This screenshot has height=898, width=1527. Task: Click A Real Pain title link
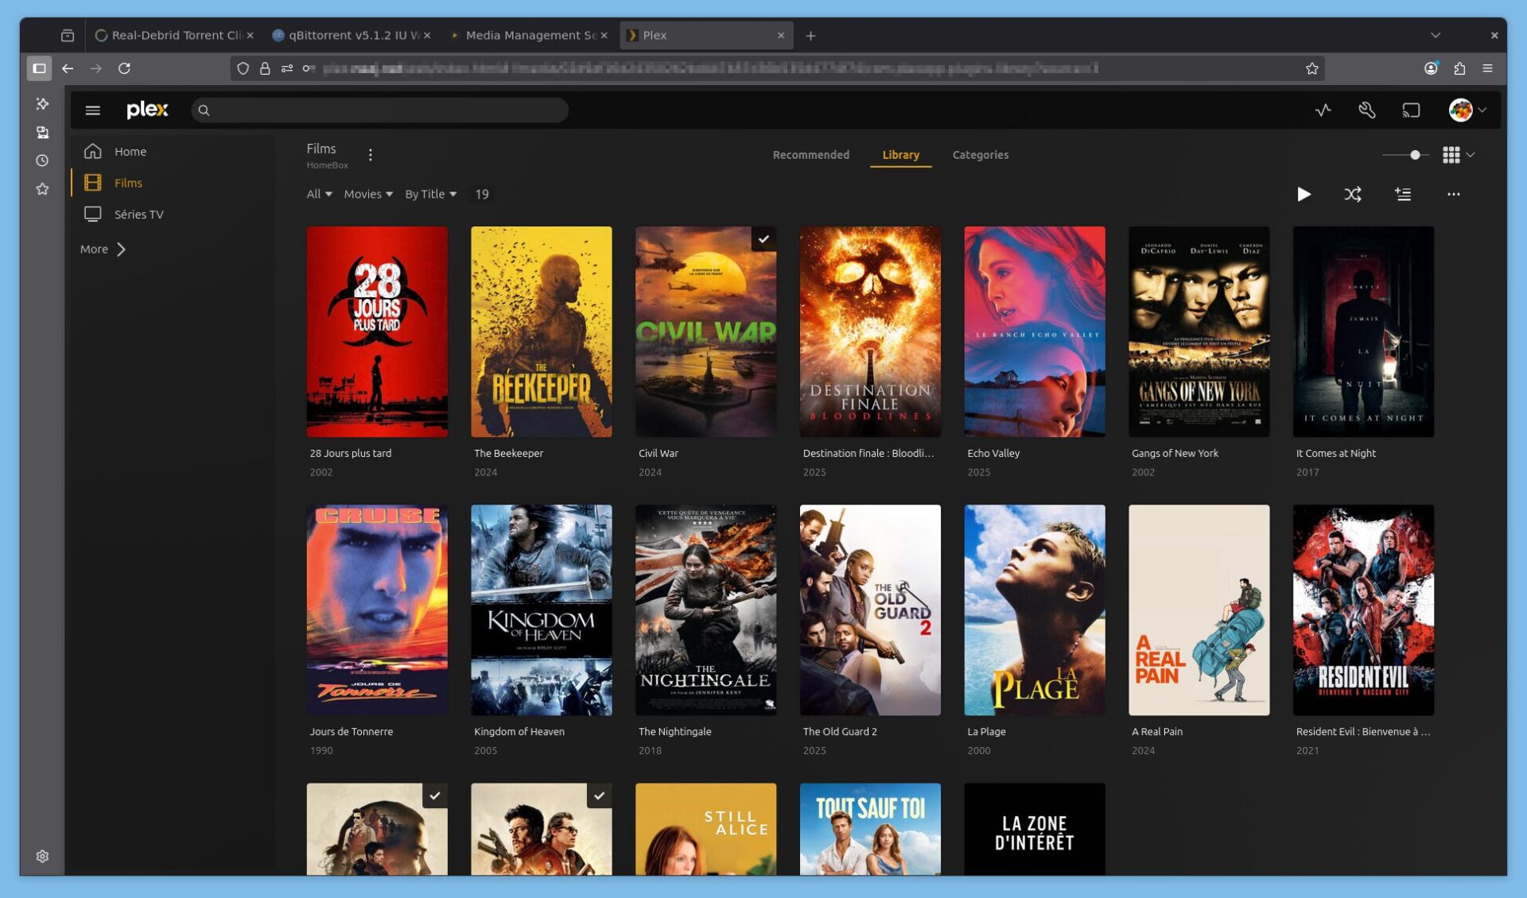[x=1156, y=732]
